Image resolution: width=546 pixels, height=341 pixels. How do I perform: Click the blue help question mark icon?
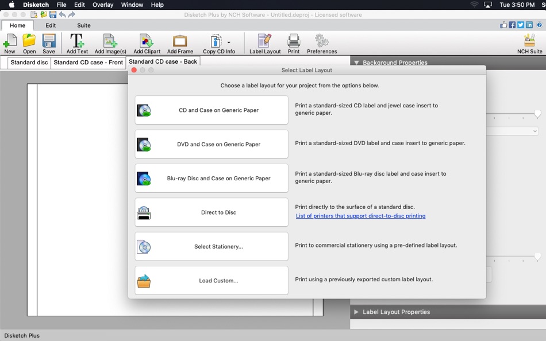click(539, 25)
